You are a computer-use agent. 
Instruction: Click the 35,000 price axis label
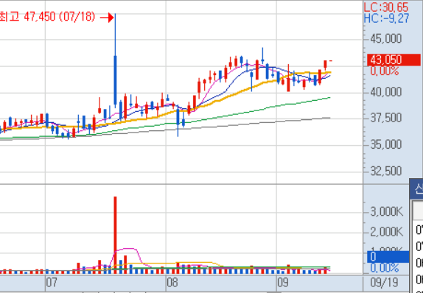pos(386,145)
